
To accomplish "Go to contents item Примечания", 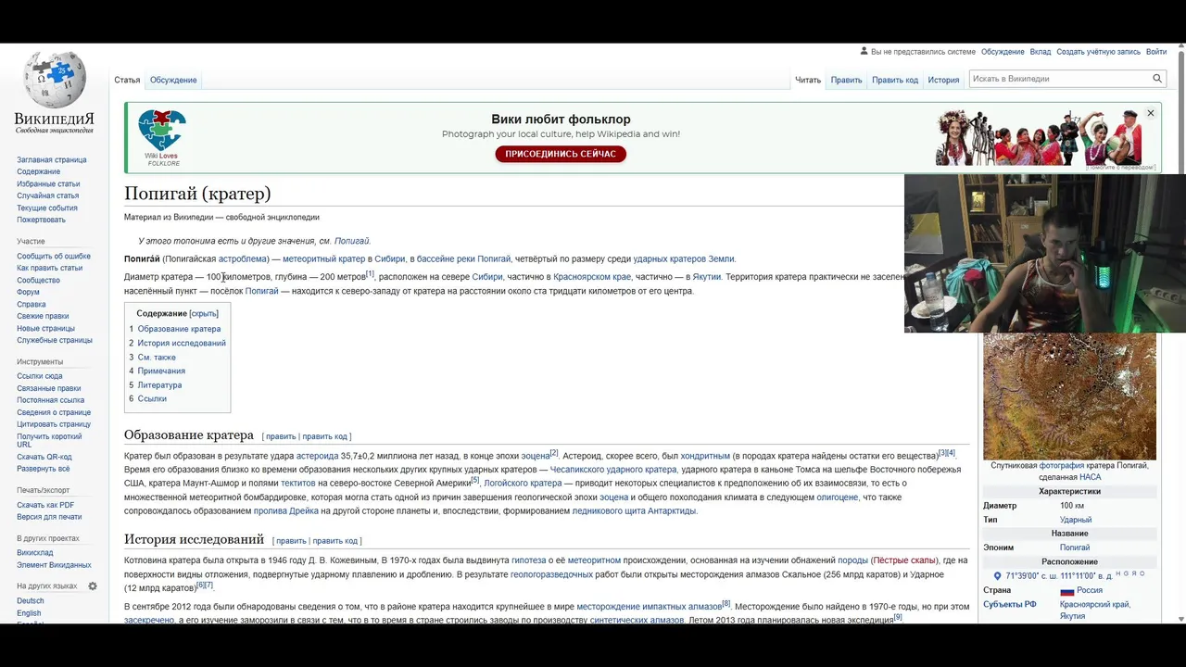I will 161,371.
